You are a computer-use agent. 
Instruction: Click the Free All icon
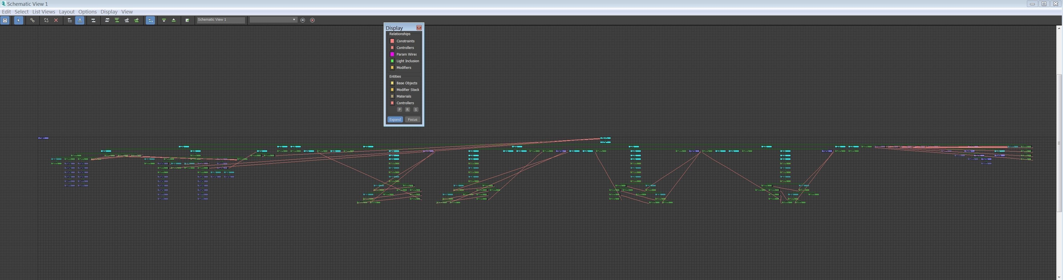[127, 20]
